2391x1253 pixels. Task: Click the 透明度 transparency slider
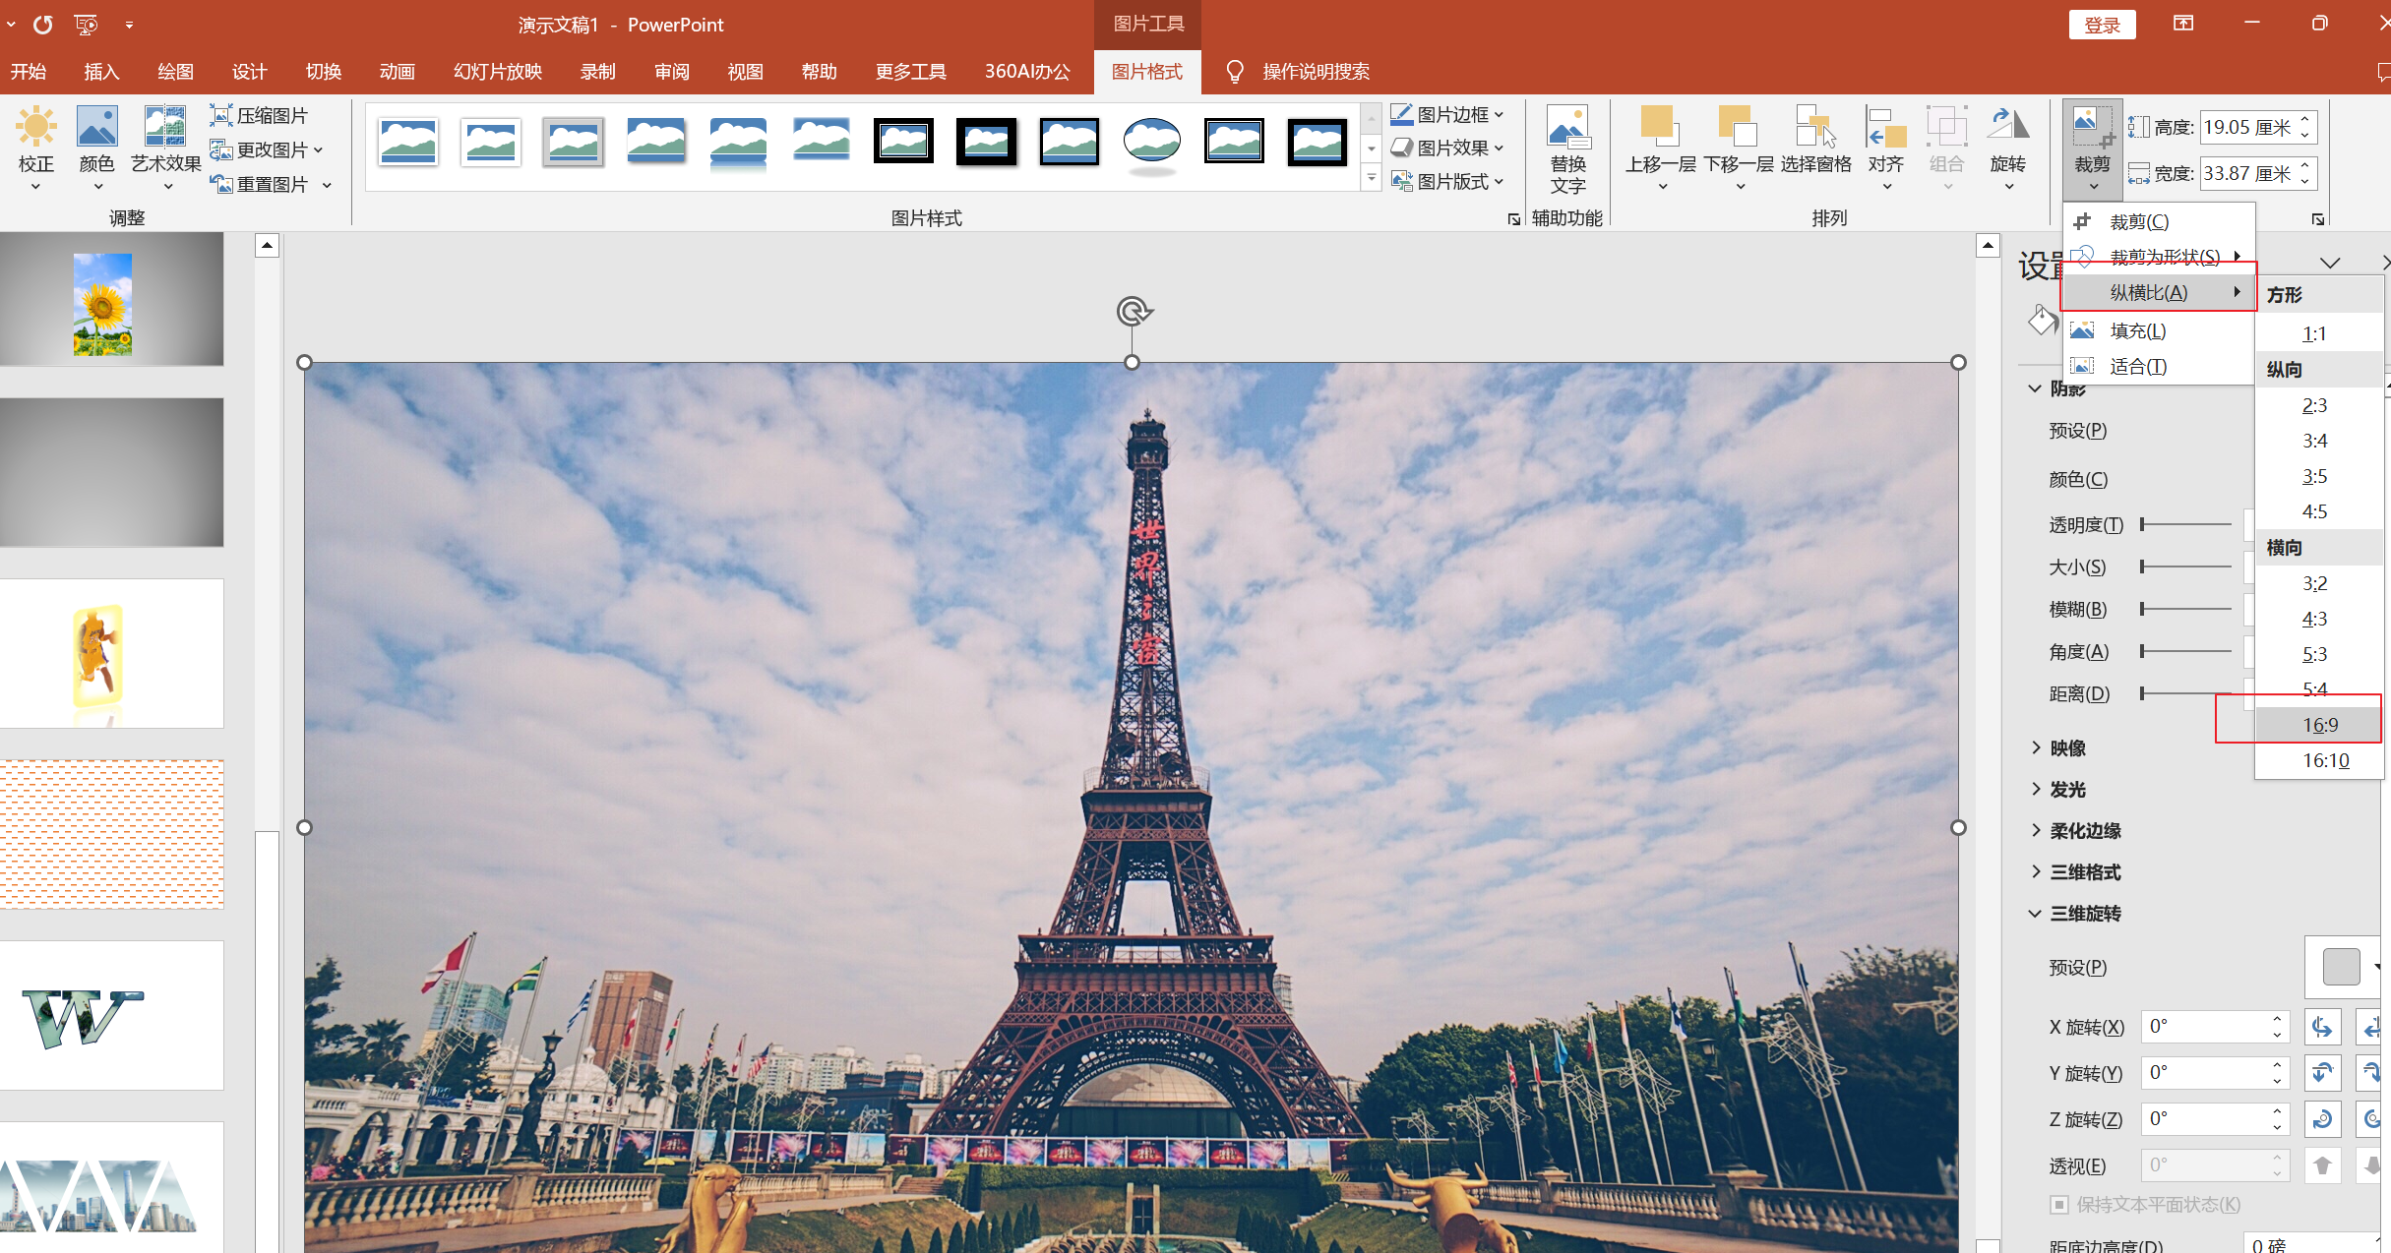click(x=2184, y=525)
